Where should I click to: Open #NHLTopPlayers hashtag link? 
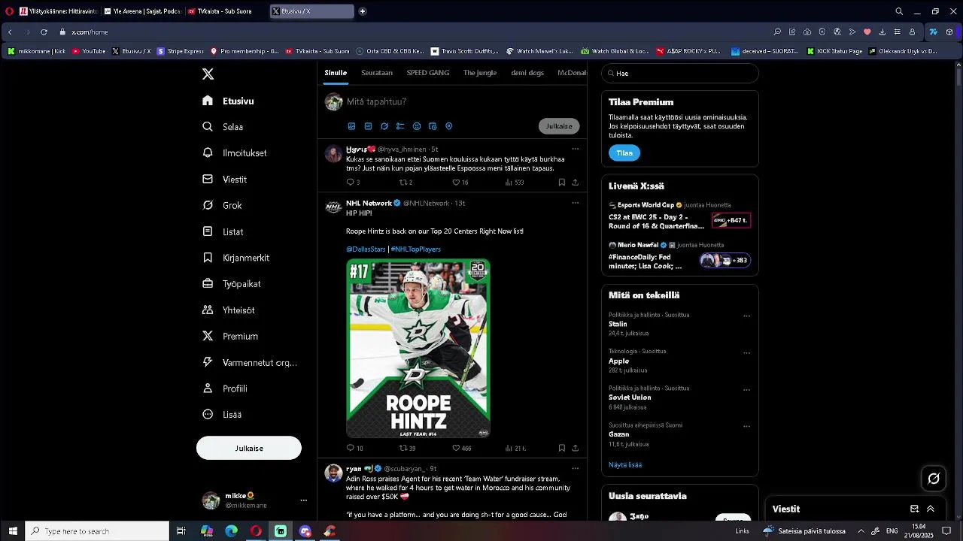[x=416, y=249]
